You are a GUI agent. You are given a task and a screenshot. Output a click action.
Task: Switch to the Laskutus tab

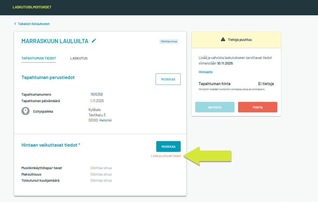(79, 58)
